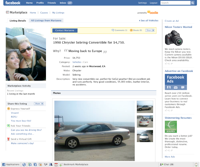Open Share button under Share this listing
The height and width of the screenshot is (167, 200).
click(39, 104)
